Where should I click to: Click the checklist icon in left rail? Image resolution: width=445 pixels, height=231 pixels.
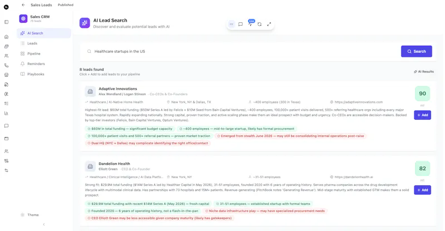[x=6, y=104]
